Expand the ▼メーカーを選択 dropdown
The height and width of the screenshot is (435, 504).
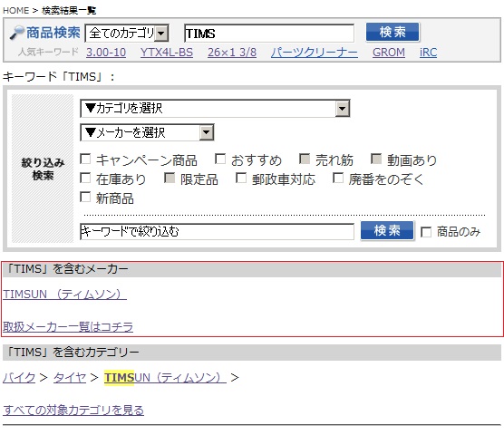click(147, 132)
